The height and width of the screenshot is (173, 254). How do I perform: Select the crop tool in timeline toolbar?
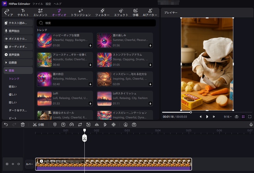pyautogui.click(x=80, y=125)
